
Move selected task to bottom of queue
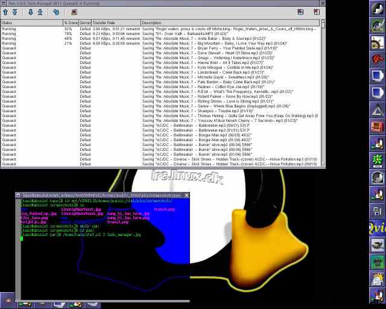coord(40,12)
